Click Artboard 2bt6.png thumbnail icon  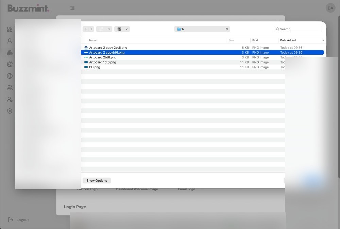86,57
